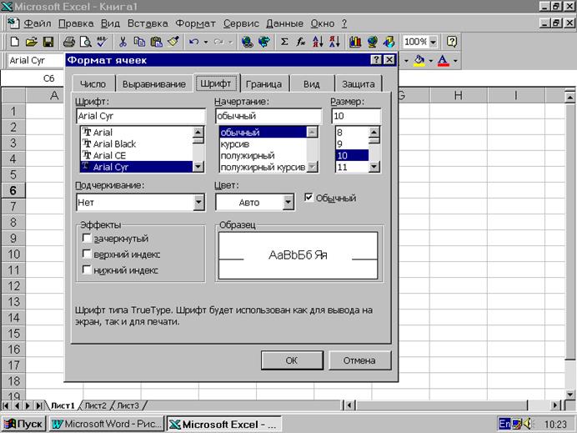The width and height of the screenshot is (577, 433).
Task: Open the Файл menu
Action: point(38,23)
